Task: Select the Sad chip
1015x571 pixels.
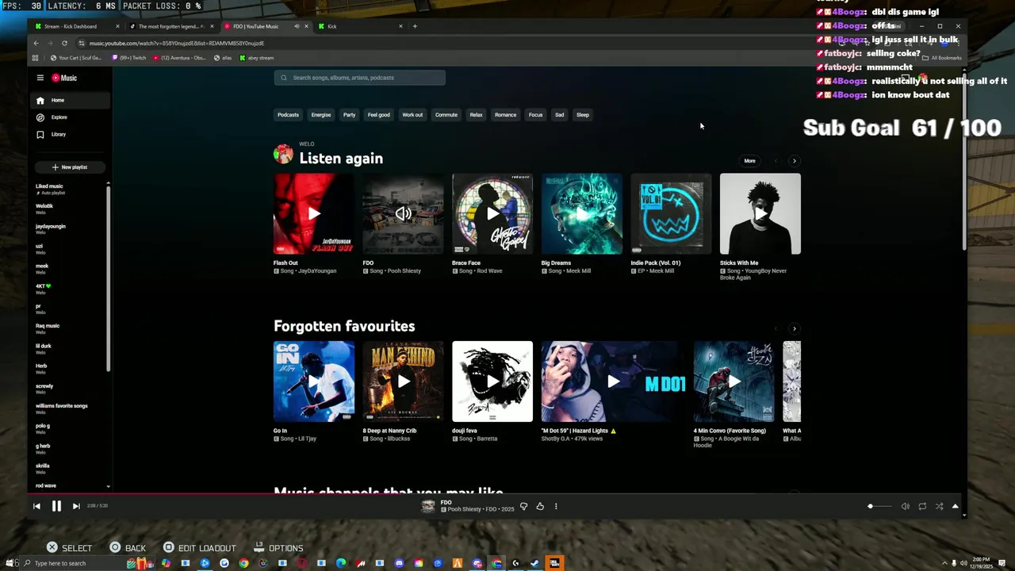Action: (x=559, y=115)
